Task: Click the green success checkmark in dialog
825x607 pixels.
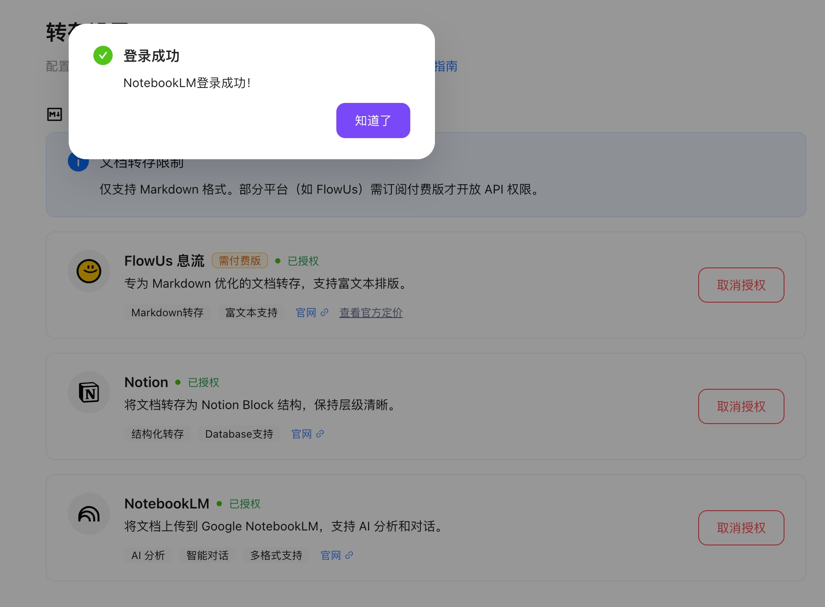Action: 103,56
